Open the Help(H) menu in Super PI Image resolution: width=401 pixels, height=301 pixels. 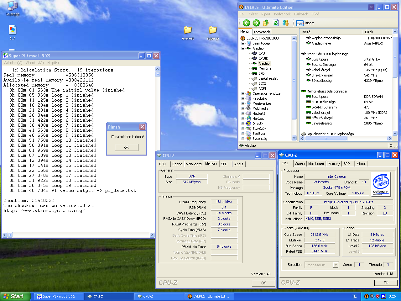(53, 63)
